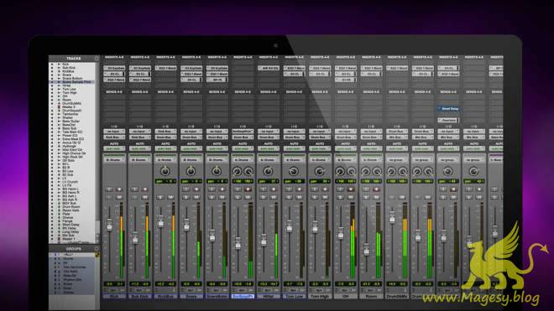Record-enable the Sub Kick channel
The image size is (554, 311).
[145, 189]
